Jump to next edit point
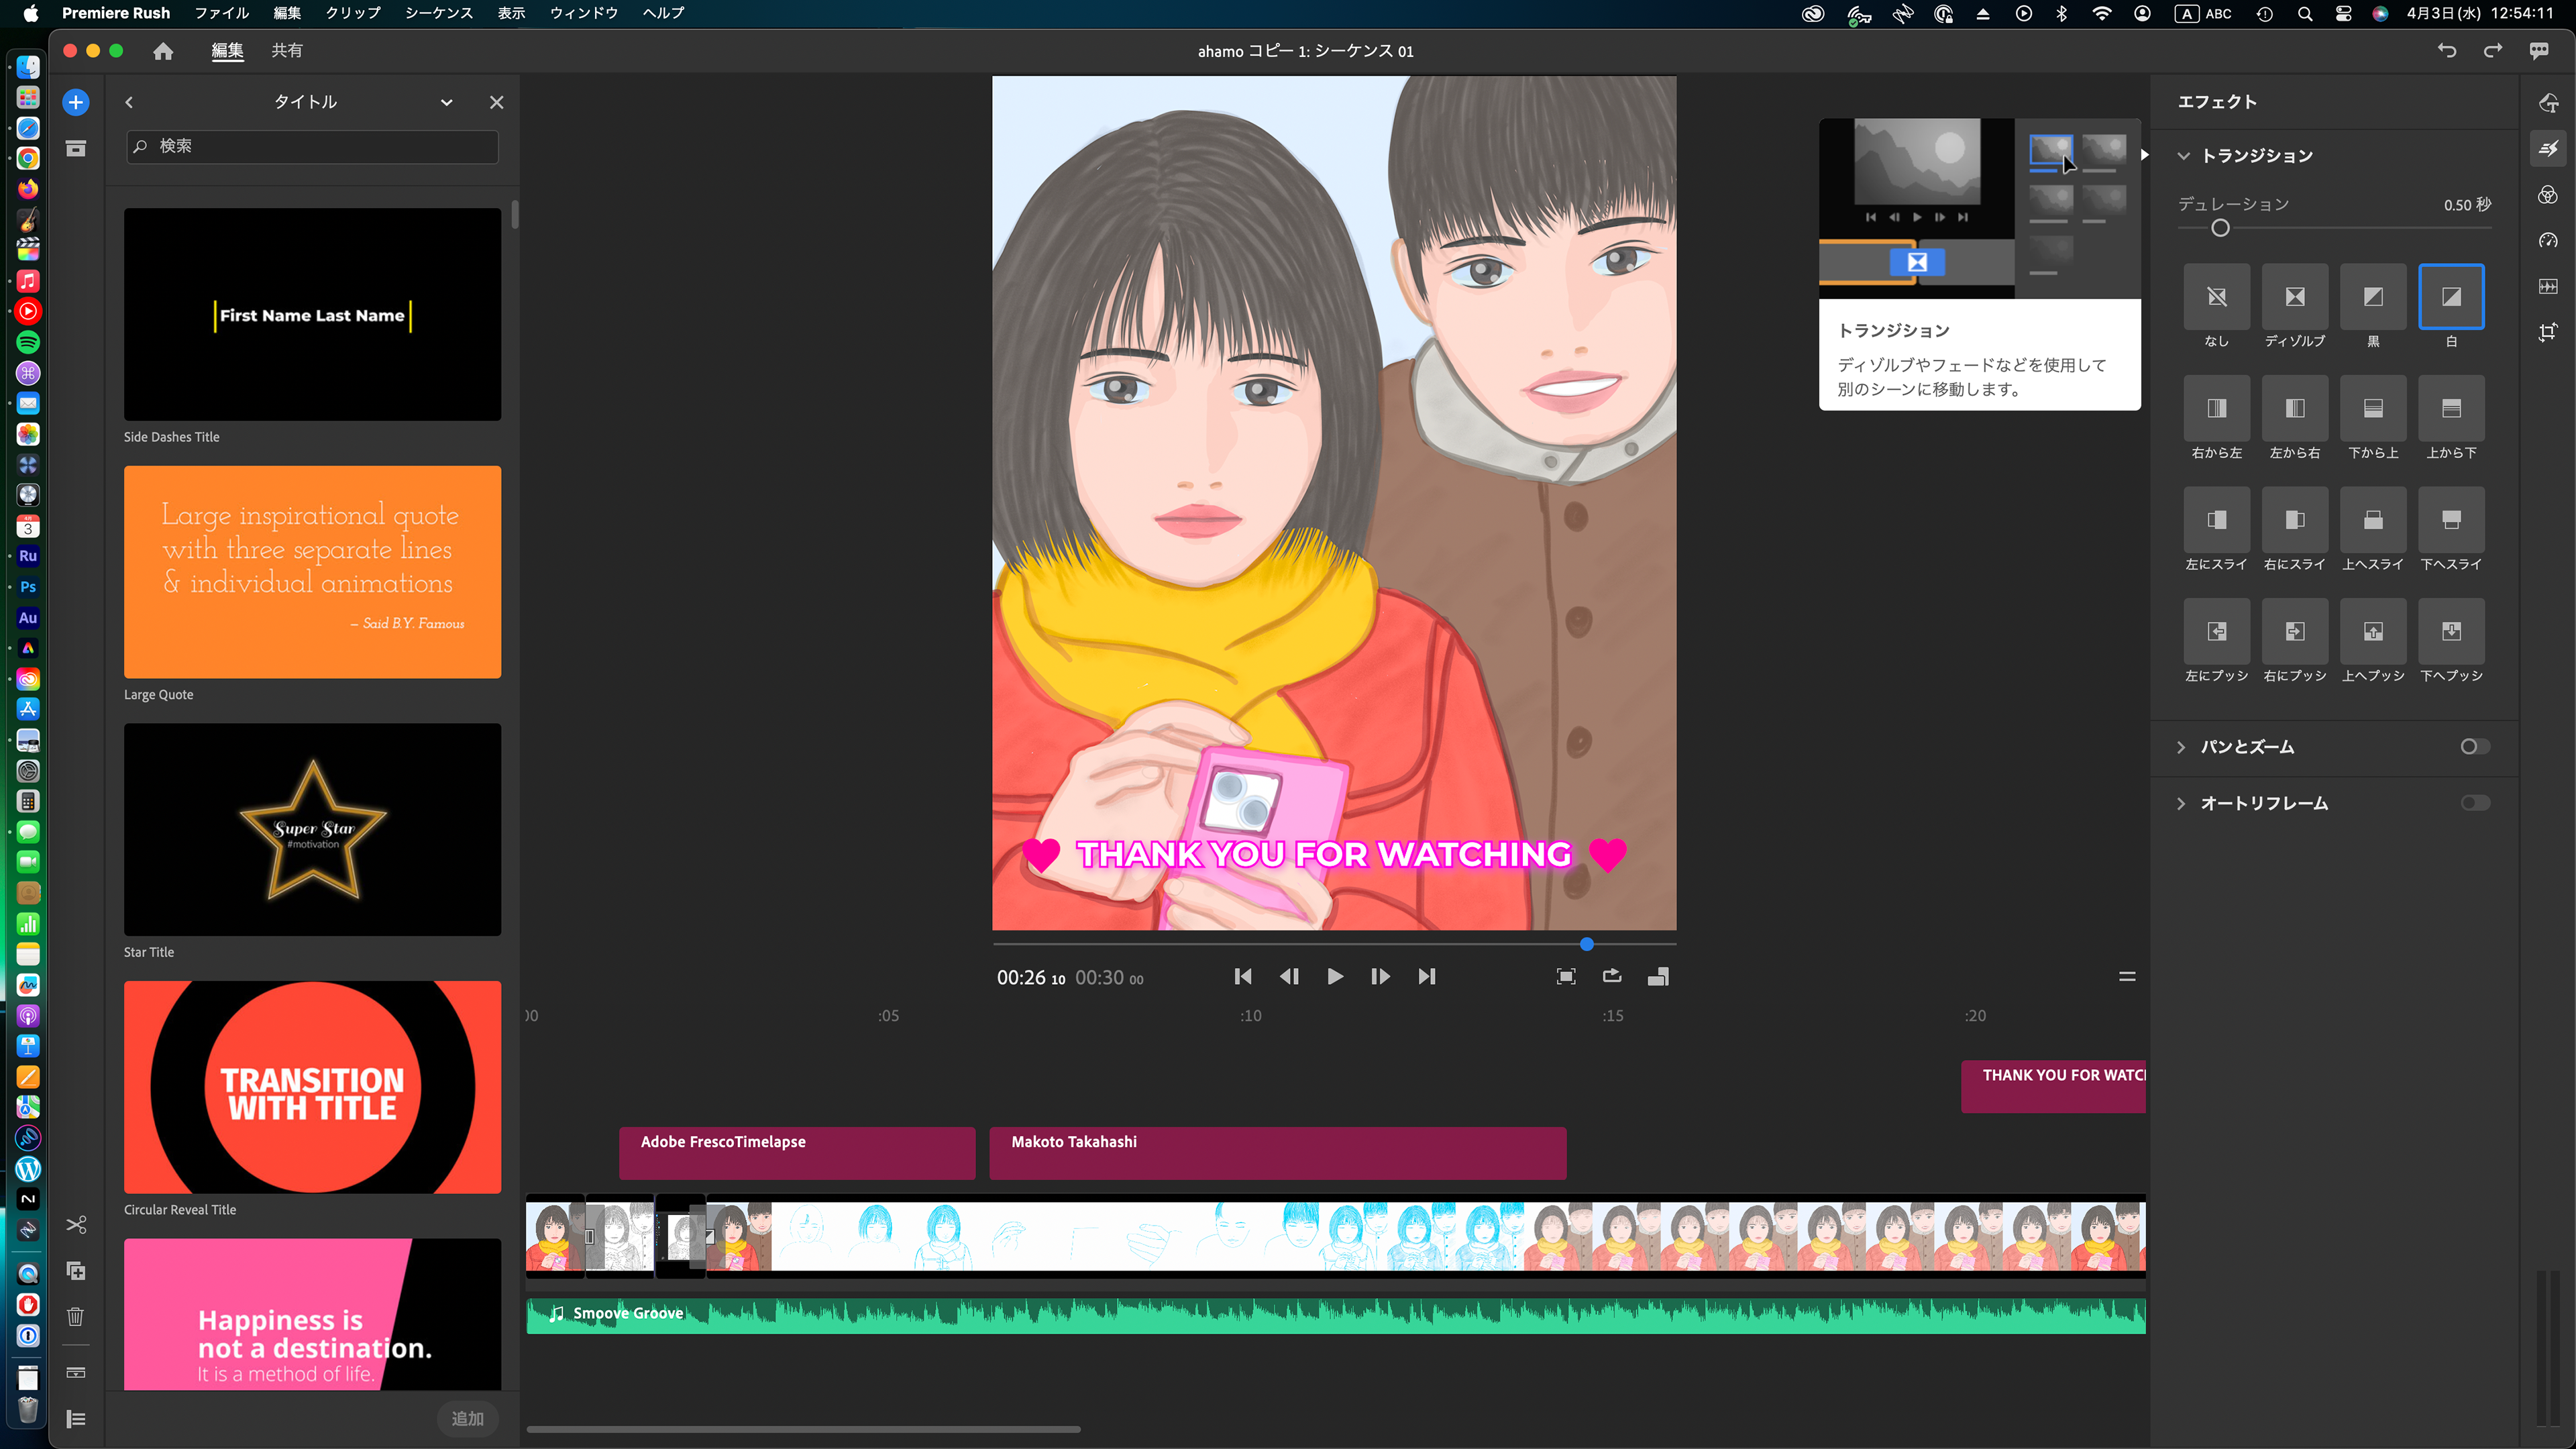The image size is (2576, 1449). tap(1427, 977)
